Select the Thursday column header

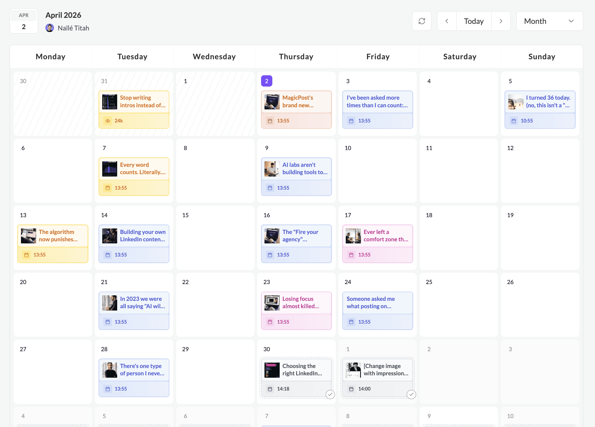(x=296, y=56)
